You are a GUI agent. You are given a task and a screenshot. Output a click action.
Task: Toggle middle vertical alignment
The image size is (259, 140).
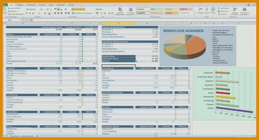tap(58, 9)
